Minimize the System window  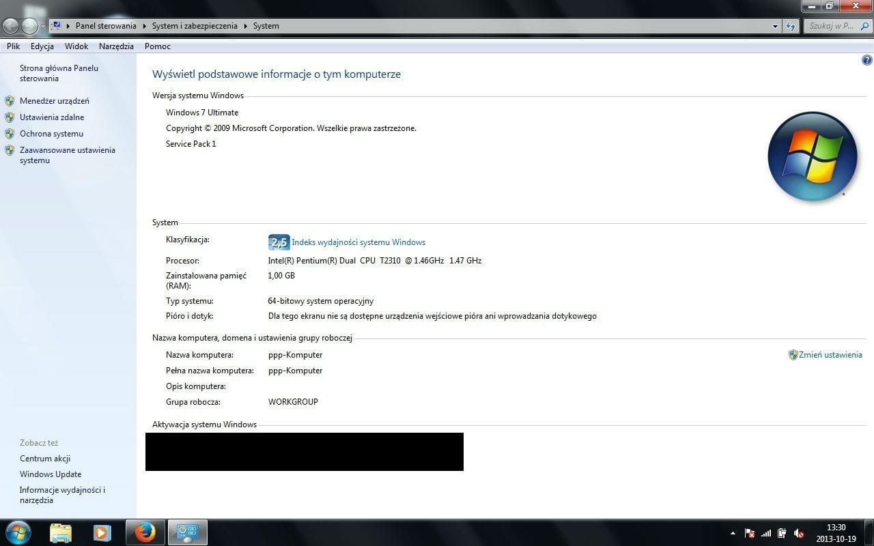point(811,5)
